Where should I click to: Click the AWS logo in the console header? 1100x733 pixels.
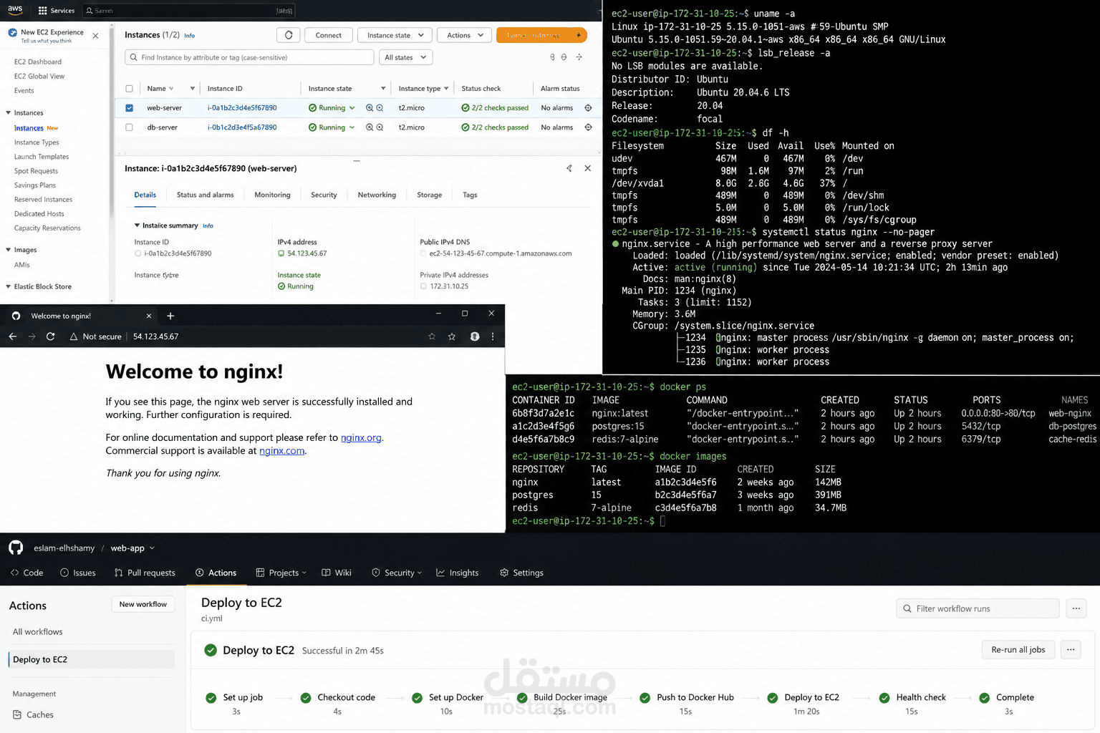[x=15, y=10]
